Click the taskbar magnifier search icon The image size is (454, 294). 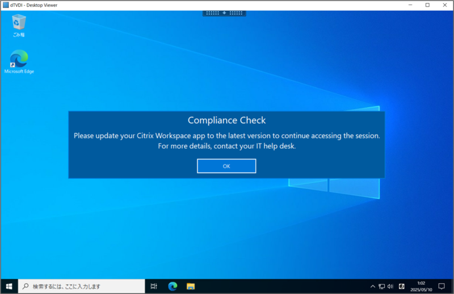26,286
